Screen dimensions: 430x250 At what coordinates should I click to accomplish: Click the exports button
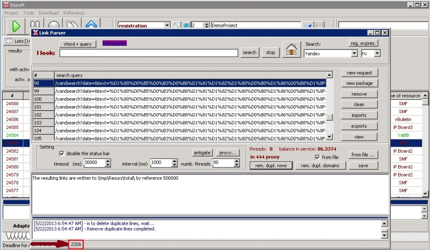359,126
